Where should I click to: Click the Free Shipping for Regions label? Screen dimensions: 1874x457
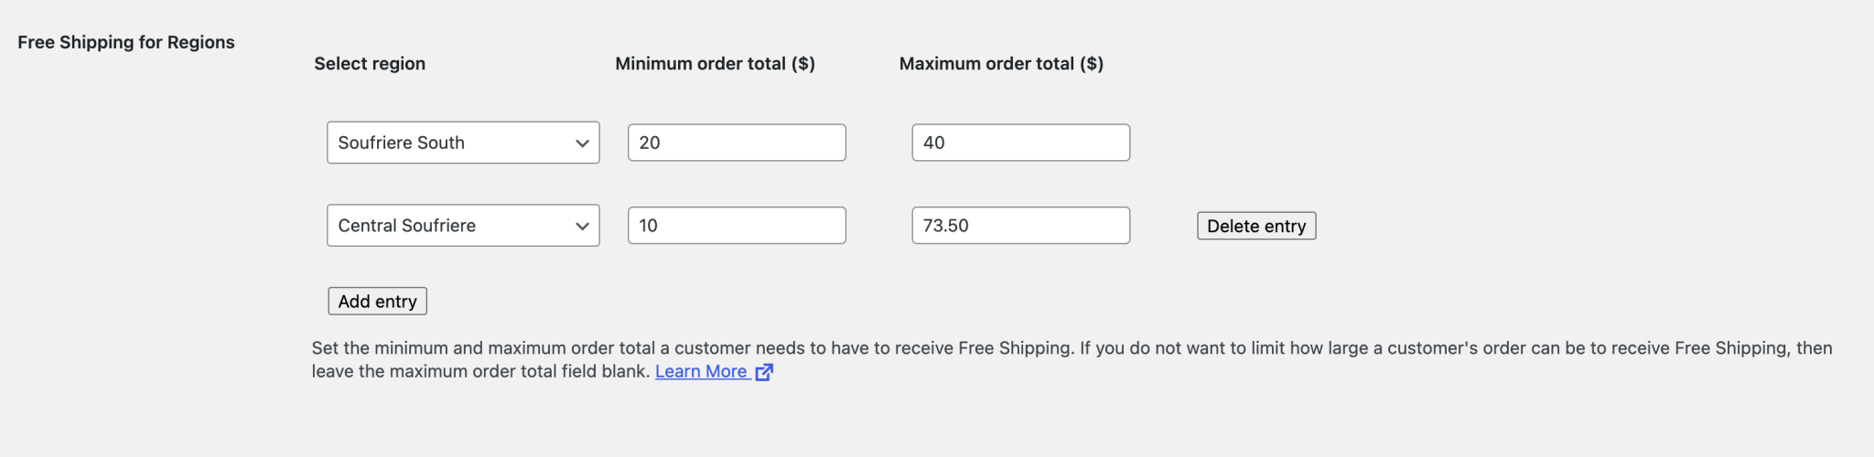click(x=126, y=42)
